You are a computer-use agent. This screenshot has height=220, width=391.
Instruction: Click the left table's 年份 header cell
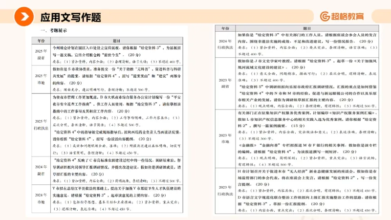pyautogui.click(x=41, y=41)
